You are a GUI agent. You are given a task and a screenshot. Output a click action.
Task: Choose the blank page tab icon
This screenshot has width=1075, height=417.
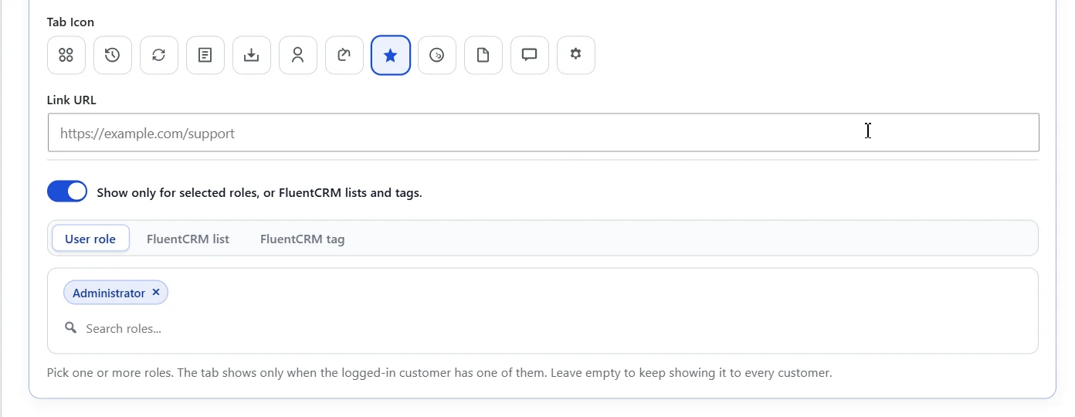(x=483, y=55)
